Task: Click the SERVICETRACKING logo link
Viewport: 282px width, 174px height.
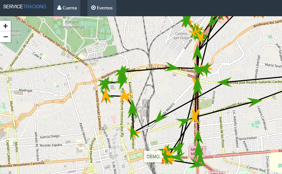Action: pos(24,6)
